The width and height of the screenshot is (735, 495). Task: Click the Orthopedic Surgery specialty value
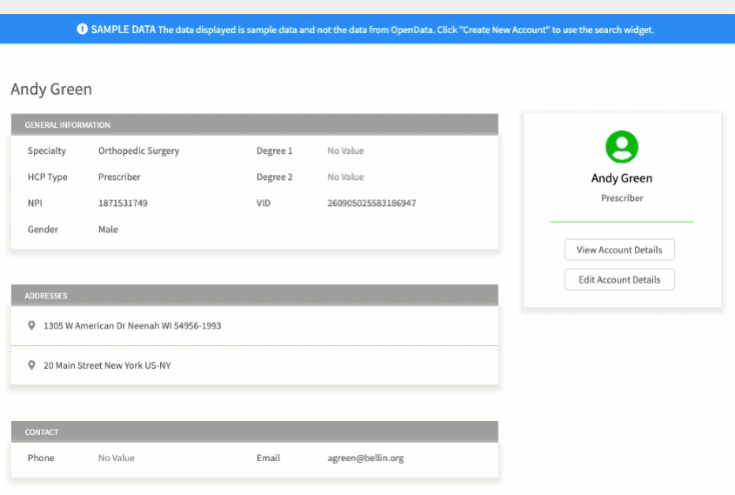138,151
